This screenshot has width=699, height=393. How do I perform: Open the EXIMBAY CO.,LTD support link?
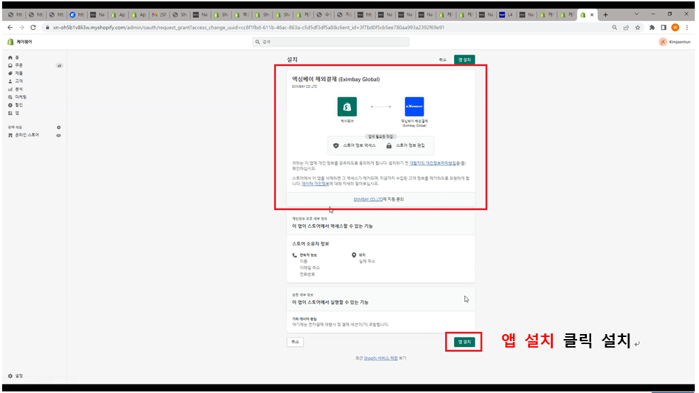368,199
